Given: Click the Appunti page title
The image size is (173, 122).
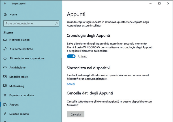Looking at the screenshot, I should (x=76, y=14).
